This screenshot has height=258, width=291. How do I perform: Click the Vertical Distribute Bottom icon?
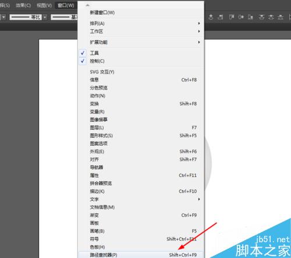coord(281,17)
